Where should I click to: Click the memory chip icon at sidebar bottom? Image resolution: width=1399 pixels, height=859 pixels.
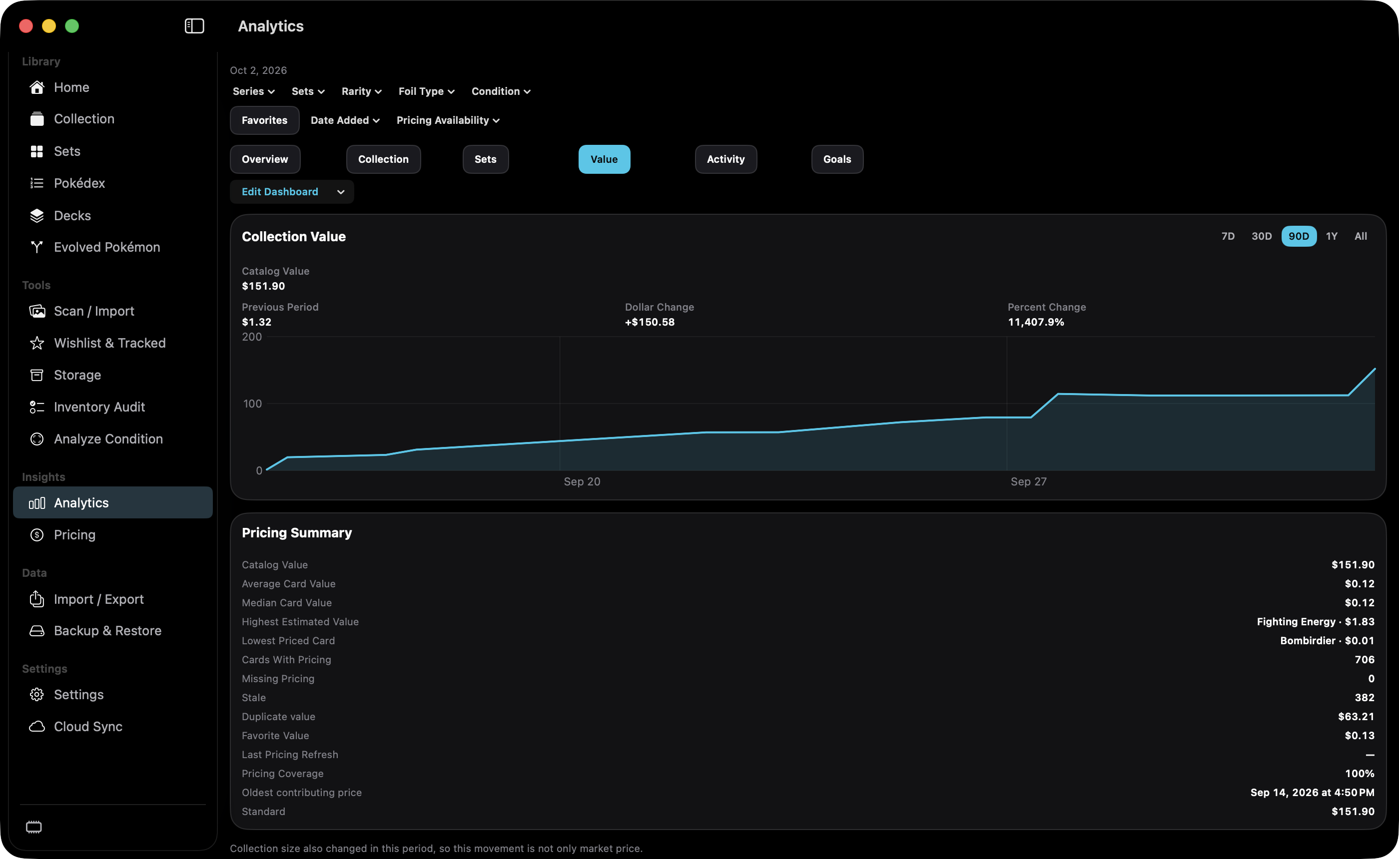[x=34, y=827]
